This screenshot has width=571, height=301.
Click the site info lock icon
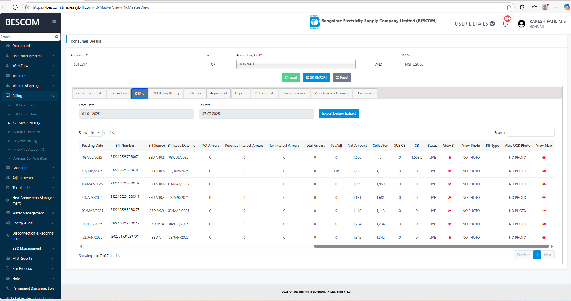tap(27, 7)
